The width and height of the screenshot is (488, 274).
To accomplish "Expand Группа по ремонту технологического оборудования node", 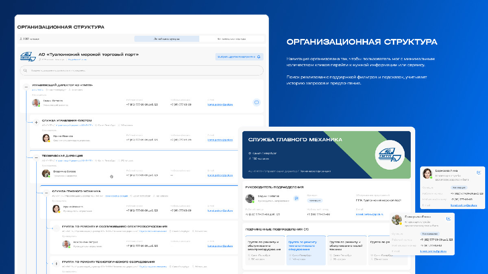I will (x=56, y=263).
